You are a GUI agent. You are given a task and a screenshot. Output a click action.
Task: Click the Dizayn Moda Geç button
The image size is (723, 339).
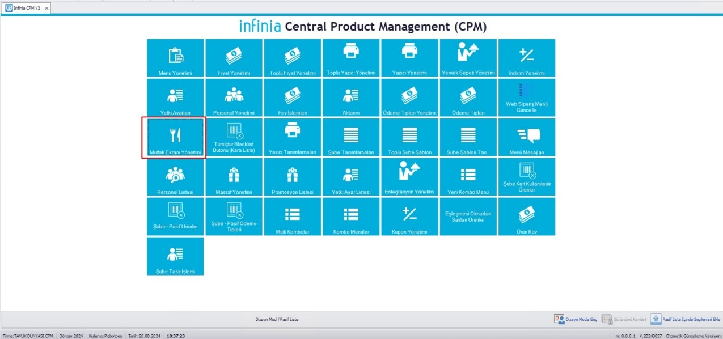(x=576, y=319)
